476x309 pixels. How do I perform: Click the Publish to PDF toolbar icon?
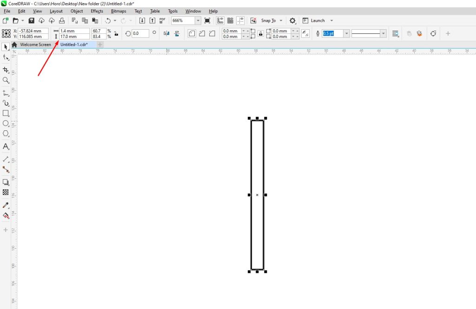coord(162,20)
